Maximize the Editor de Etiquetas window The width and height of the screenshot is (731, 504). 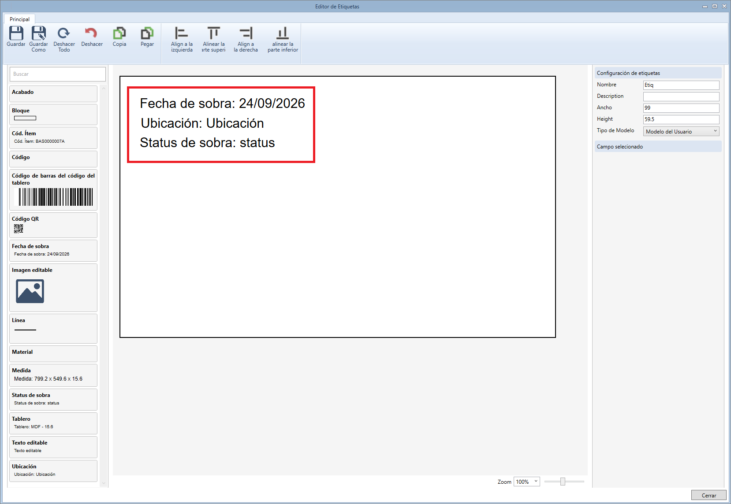pyautogui.click(x=715, y=6)
